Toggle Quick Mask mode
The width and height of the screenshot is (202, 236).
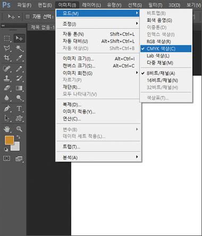tap(7, 158)
